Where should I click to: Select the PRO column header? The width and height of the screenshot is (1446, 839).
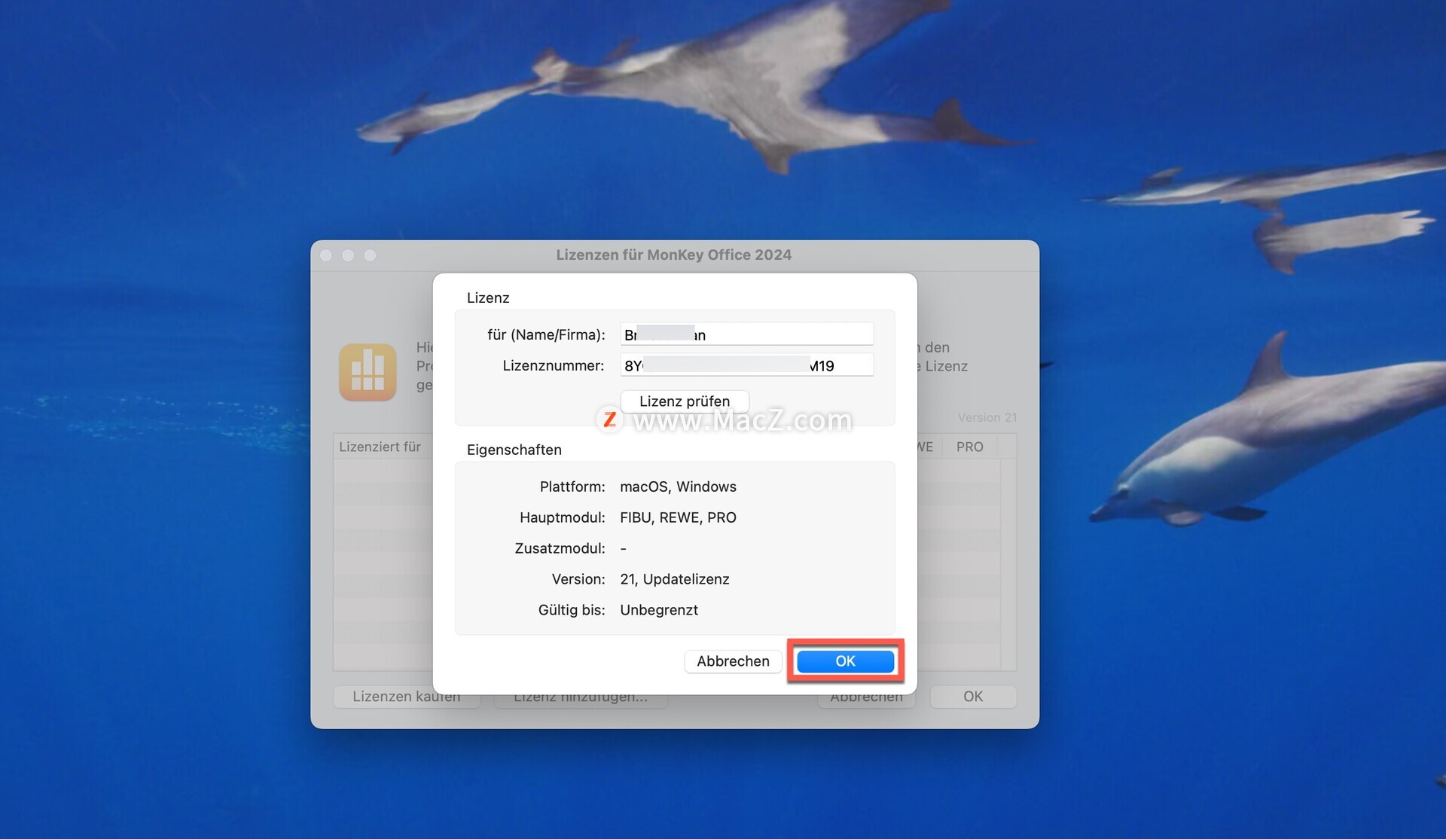(x=970, y=447)
